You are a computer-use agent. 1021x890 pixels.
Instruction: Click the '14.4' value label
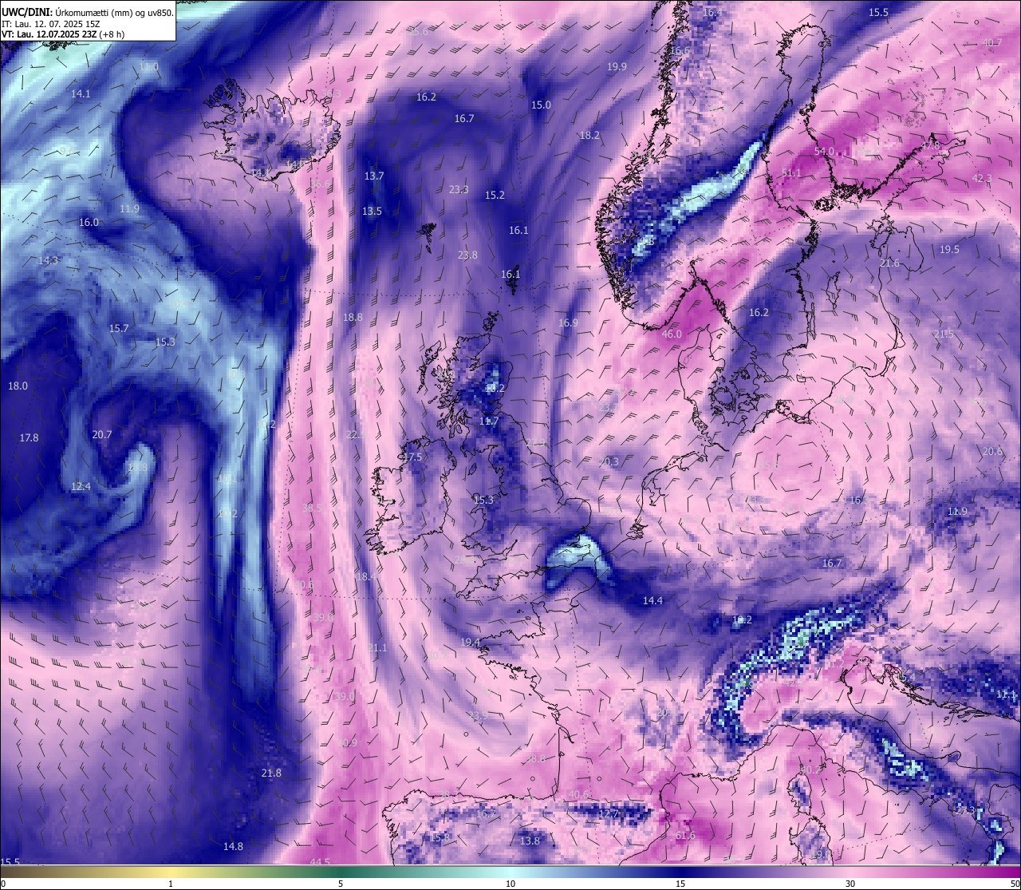(x=653, y=601)
